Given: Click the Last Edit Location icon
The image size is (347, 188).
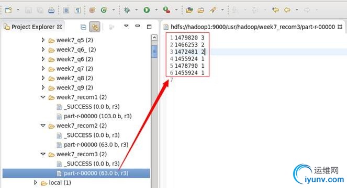Looking at the screenshot, I should coord(275,10).
